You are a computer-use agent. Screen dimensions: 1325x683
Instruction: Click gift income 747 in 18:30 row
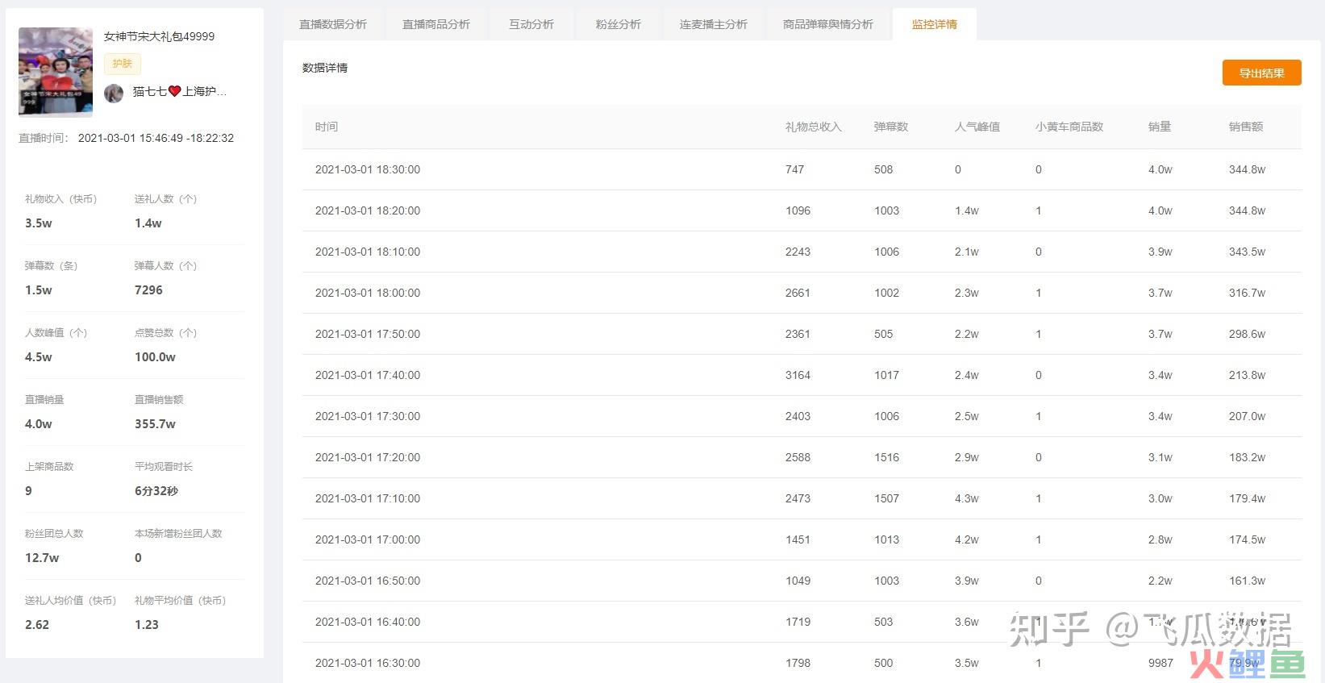[794, 169]
